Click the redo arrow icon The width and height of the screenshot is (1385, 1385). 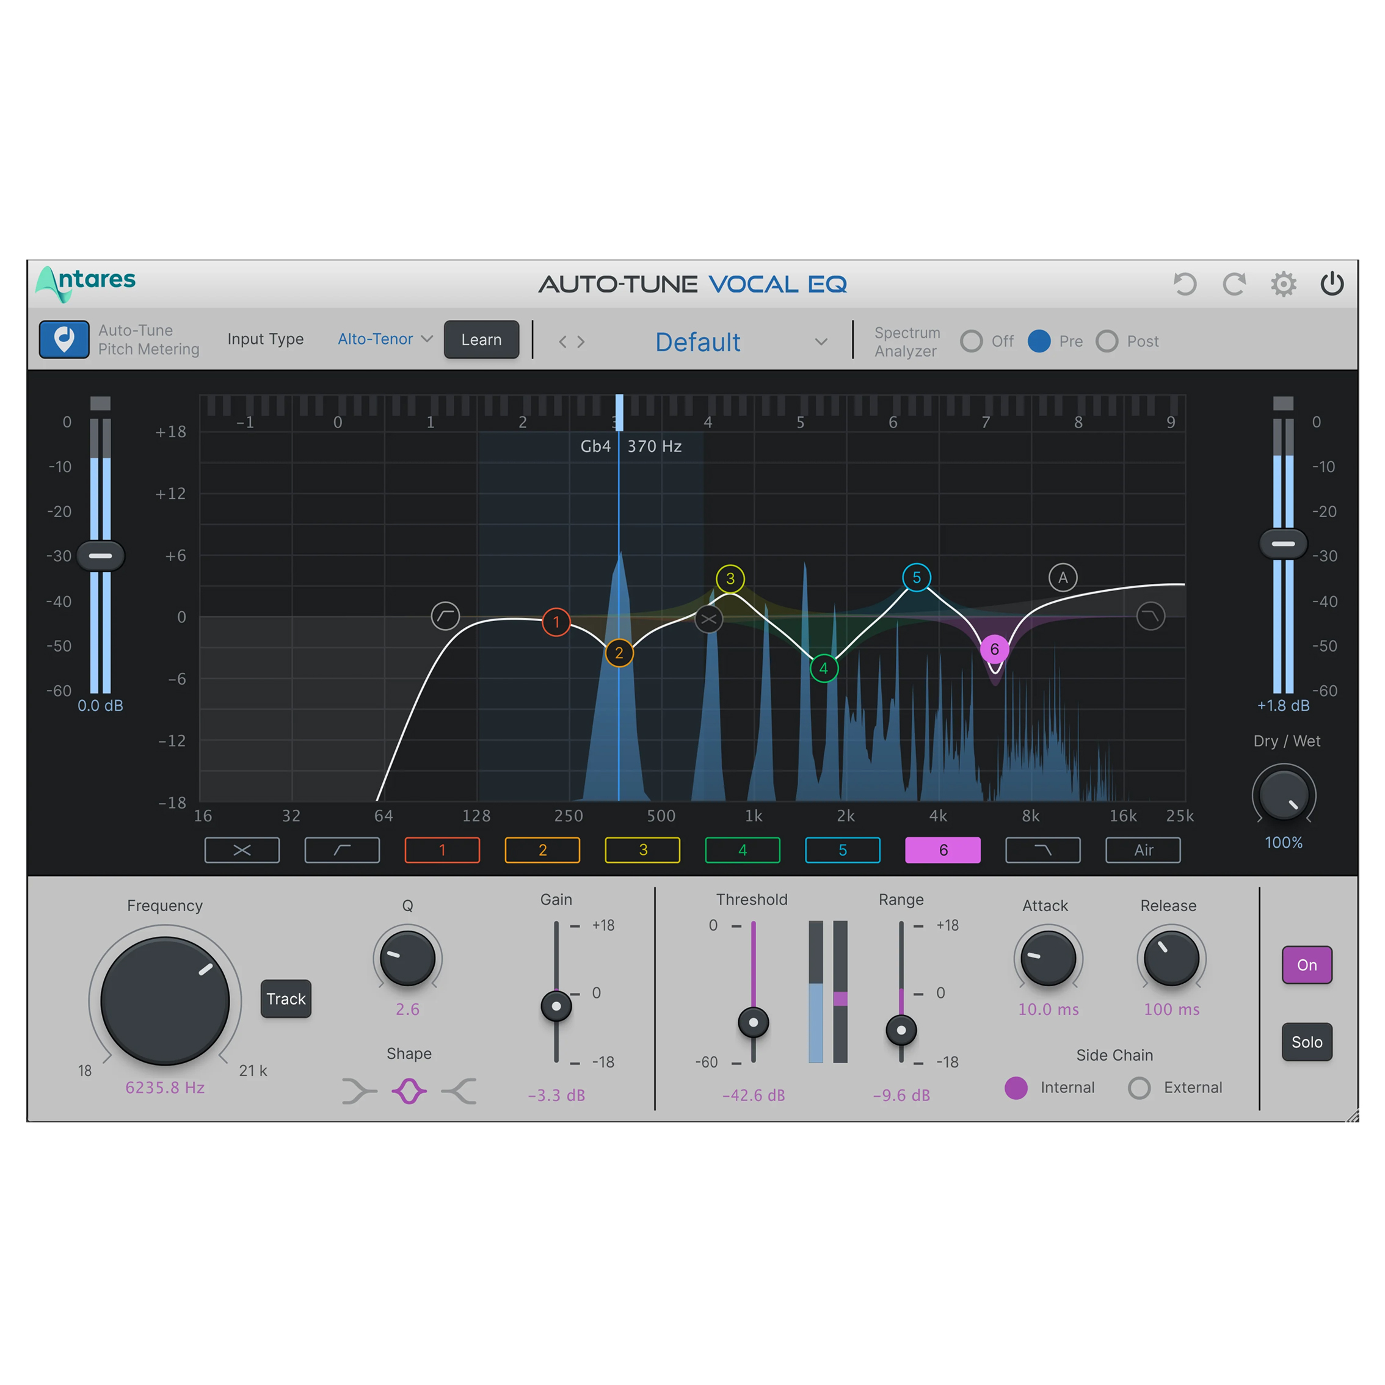1234,284
